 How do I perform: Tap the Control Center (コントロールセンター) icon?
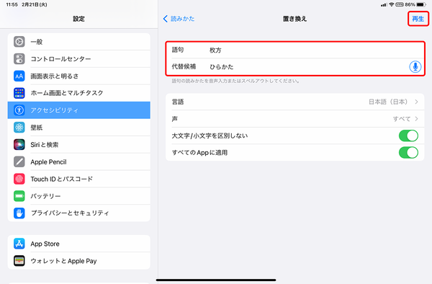(19, 58)
